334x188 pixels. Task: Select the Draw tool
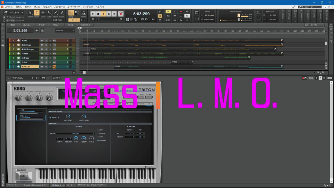click(x=55, y=14)
